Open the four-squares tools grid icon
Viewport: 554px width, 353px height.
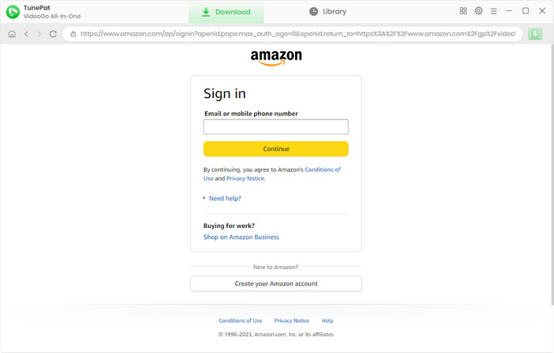pyautogui.click(x=463, y=11)
